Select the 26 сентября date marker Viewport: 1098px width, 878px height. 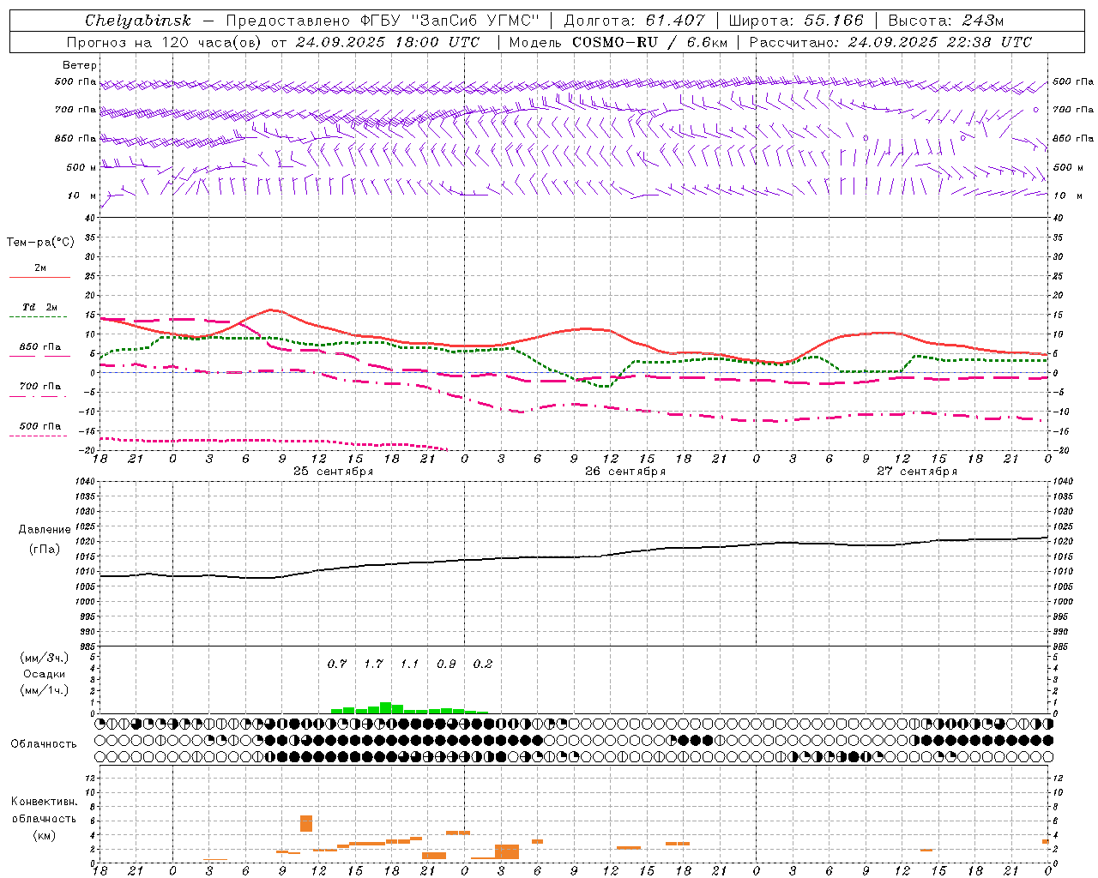pyautogui.click(x=625, y=472)
